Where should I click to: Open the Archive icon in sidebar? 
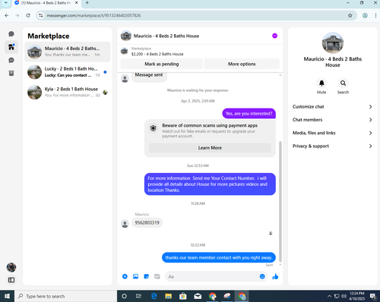pos(11,74)
